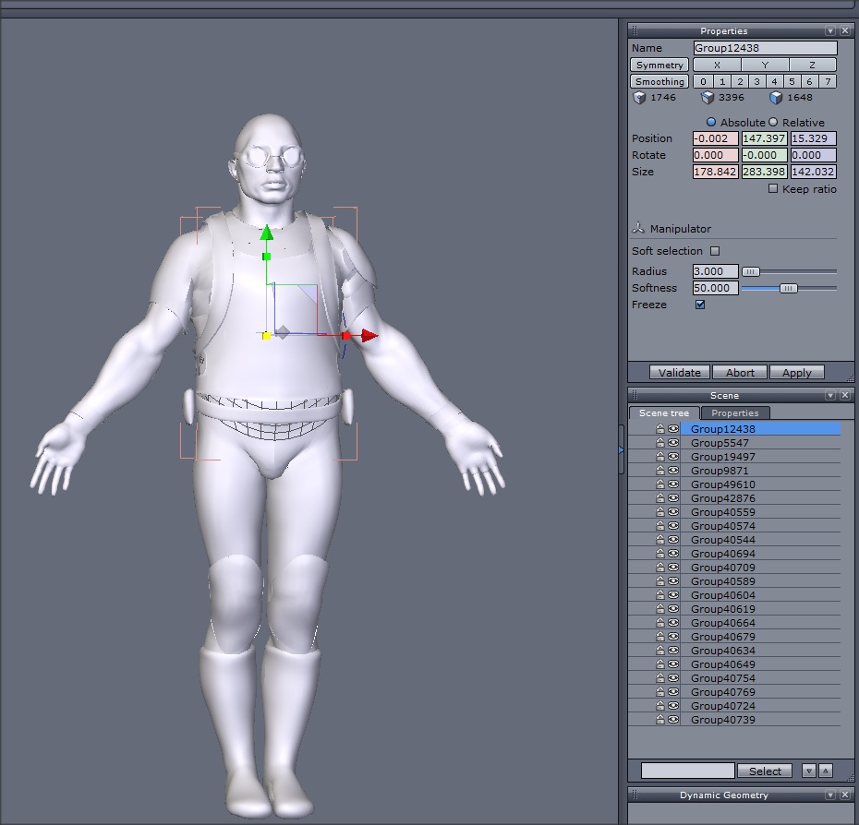
Task: Toggle lock icon for Group19497
Action: point(660,456)
